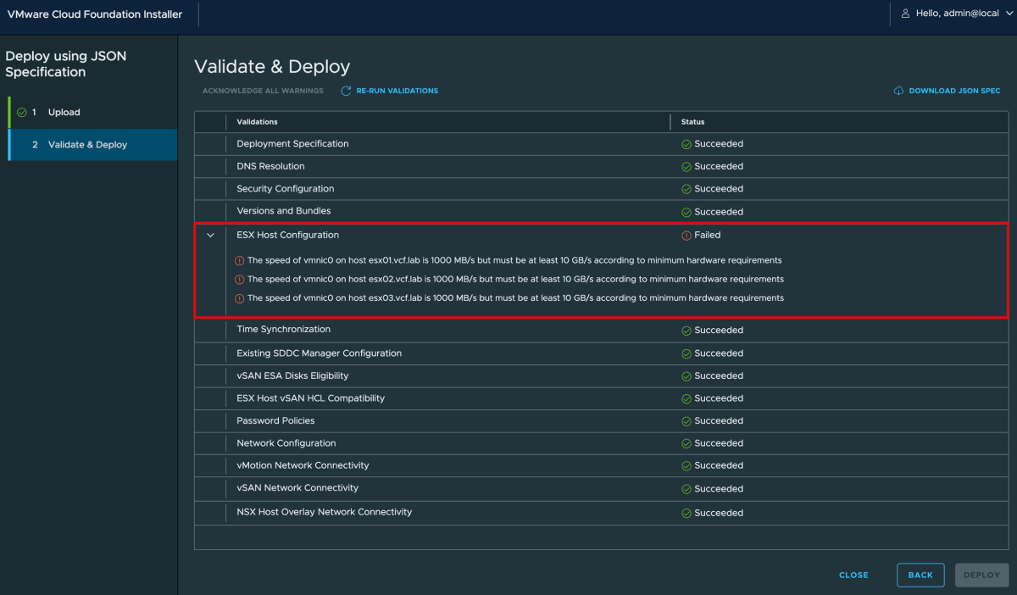Image resolution: width=1017 pixels, height=595 pixels.
Task: Click success icon for Existing SDDC Manager Configuration
Action: coord(686,353)
